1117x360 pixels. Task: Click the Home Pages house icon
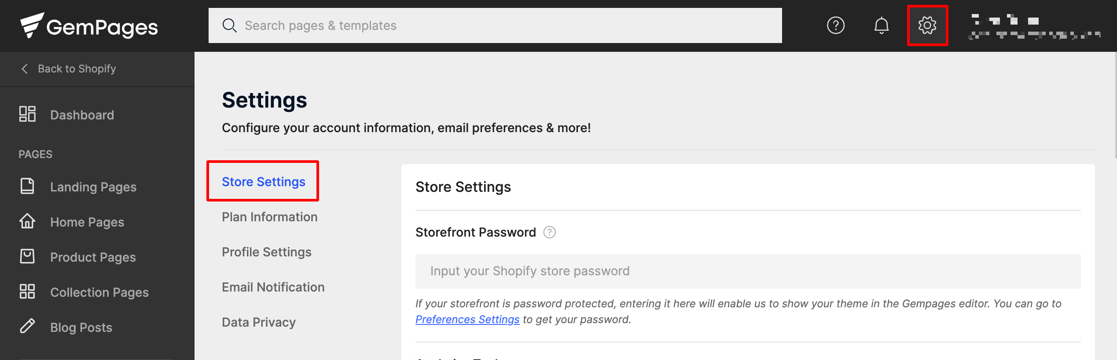[27, 221]
